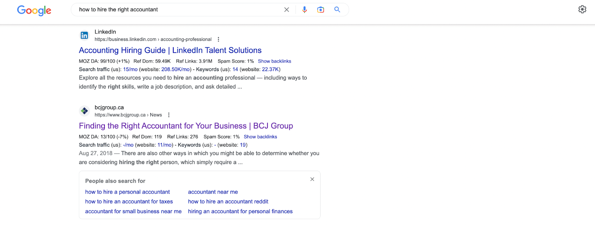The image size is (595, 228).
Task: Click LinkedIn keywords count 14 link
Action: (235, 69)
